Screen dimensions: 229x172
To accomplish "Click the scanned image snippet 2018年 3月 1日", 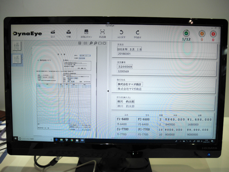I will 129,49.
